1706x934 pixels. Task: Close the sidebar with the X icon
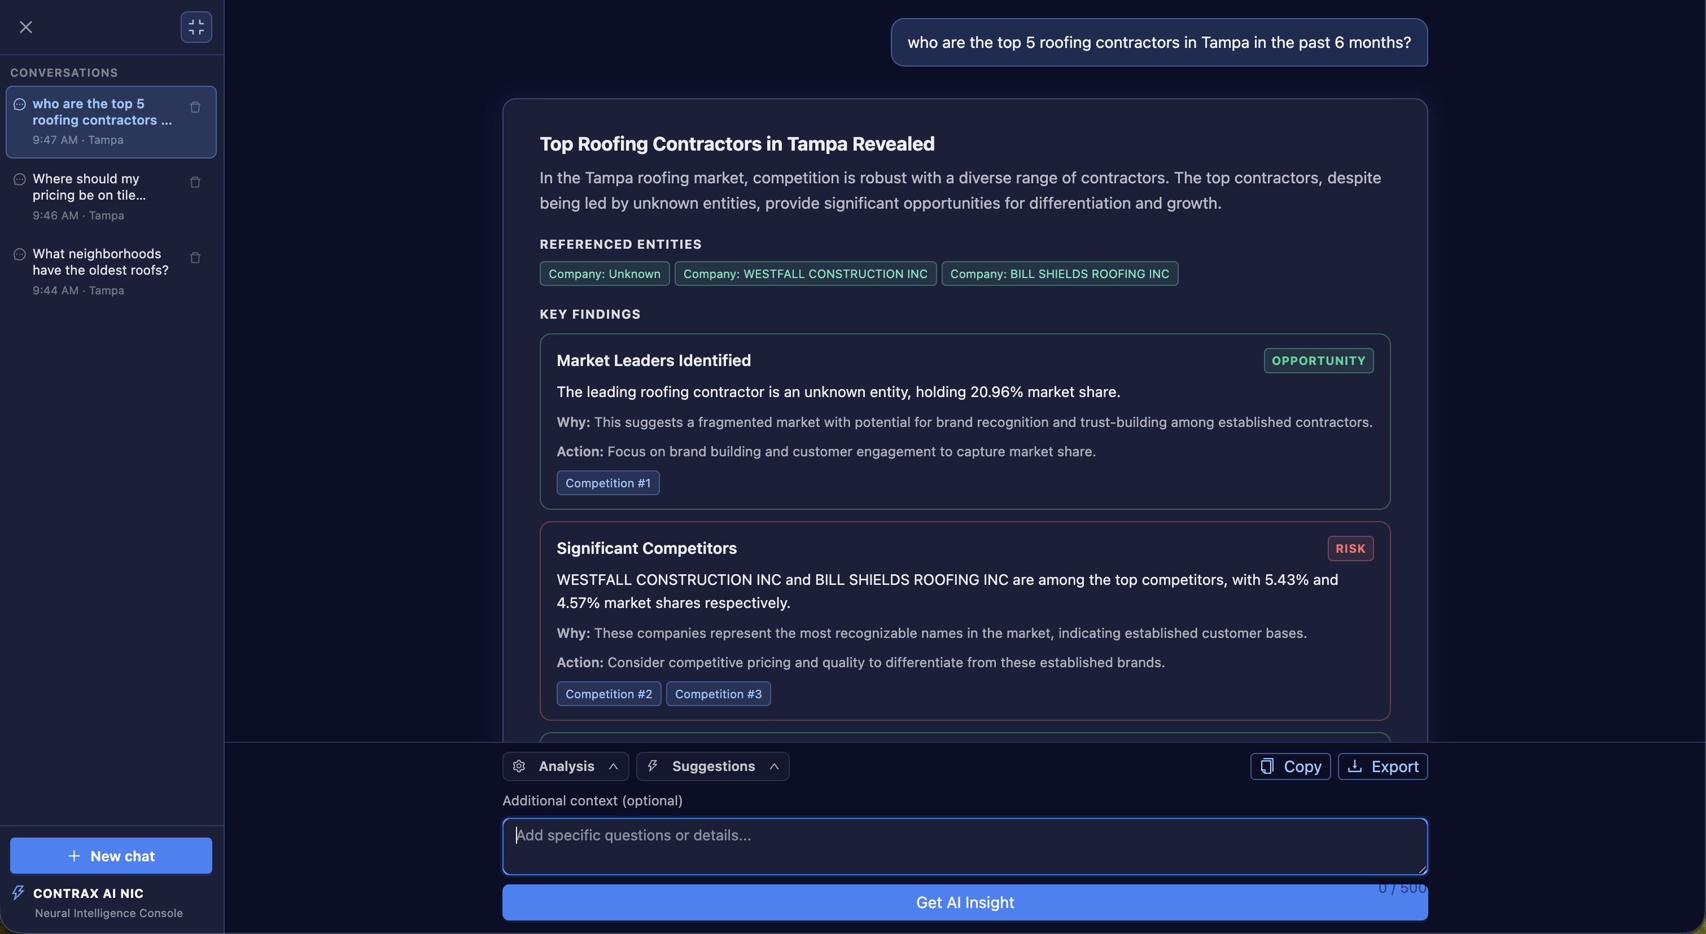click(x=26, y=27)
